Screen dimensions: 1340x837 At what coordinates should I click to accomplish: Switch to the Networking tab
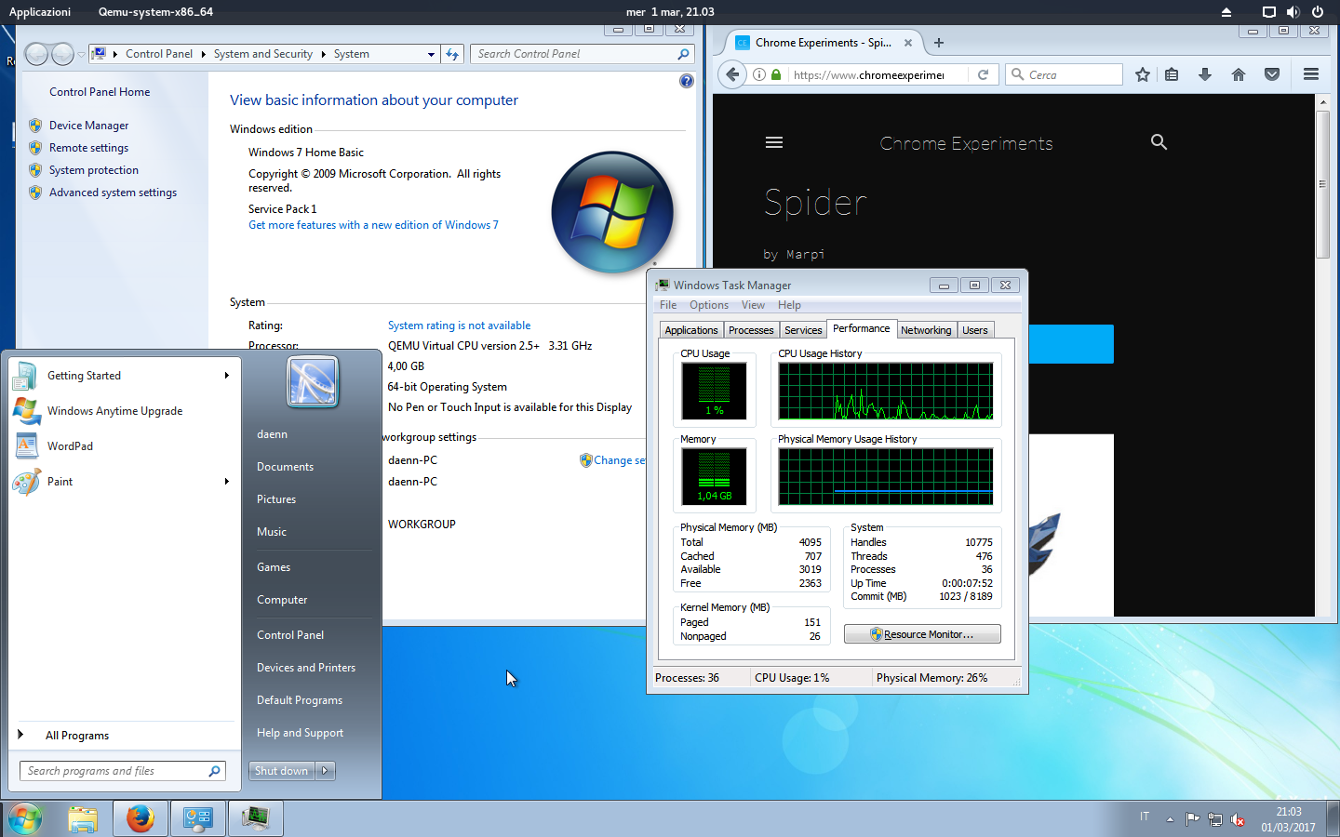(x=926, y=330)
